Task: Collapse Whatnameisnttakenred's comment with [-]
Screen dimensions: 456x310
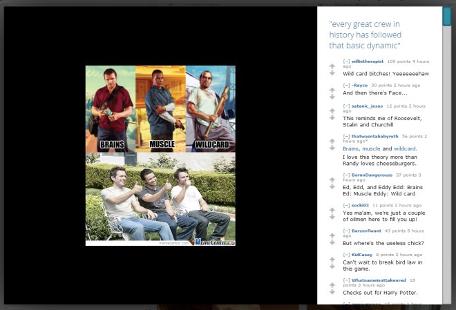Action: 346,280
